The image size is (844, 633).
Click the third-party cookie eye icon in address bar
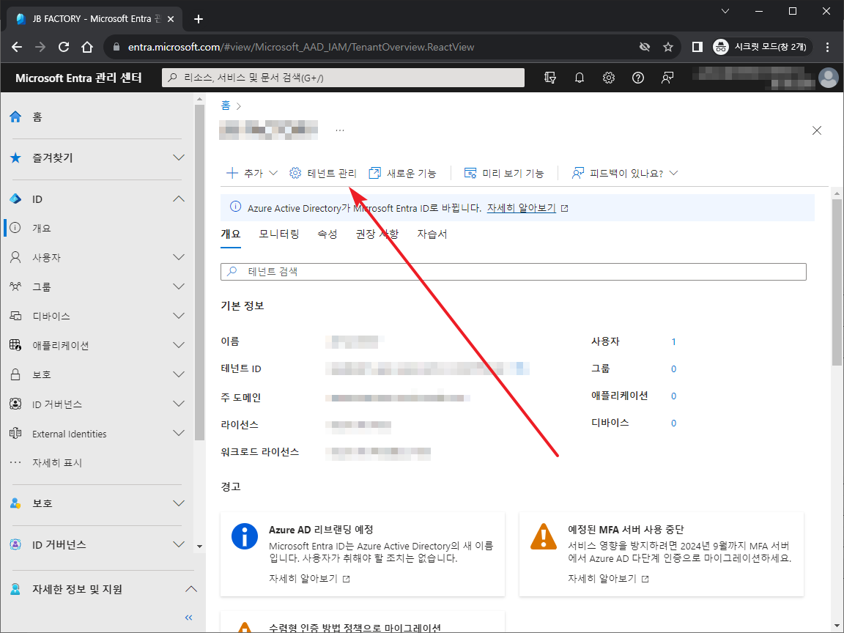tap(644, 47)
